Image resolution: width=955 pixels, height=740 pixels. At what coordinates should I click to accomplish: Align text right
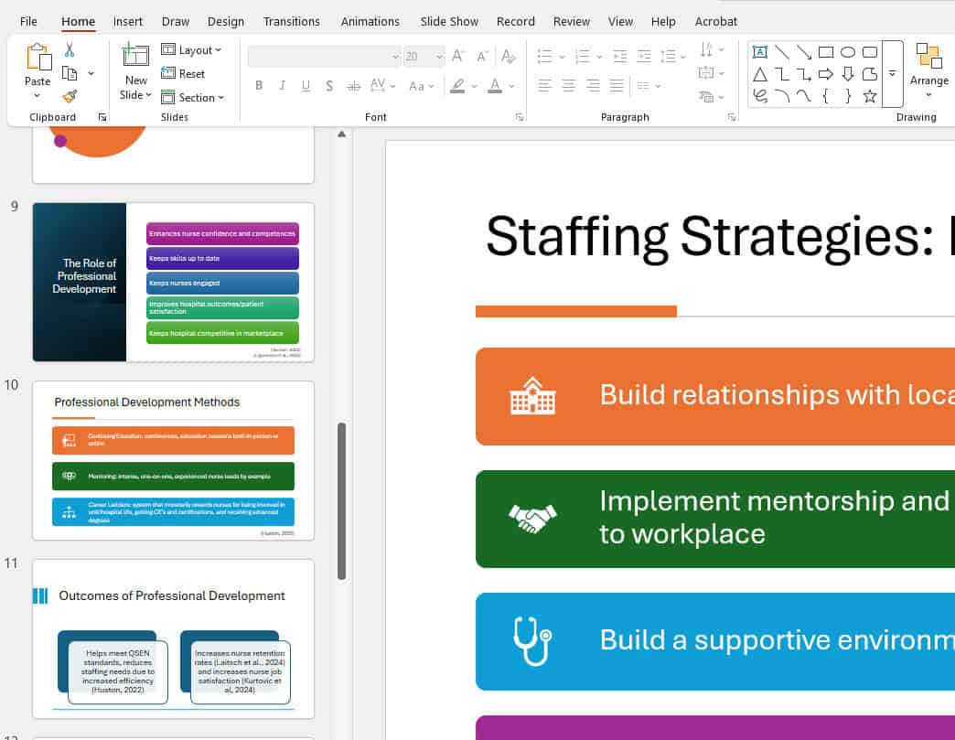tap(593, 86)
